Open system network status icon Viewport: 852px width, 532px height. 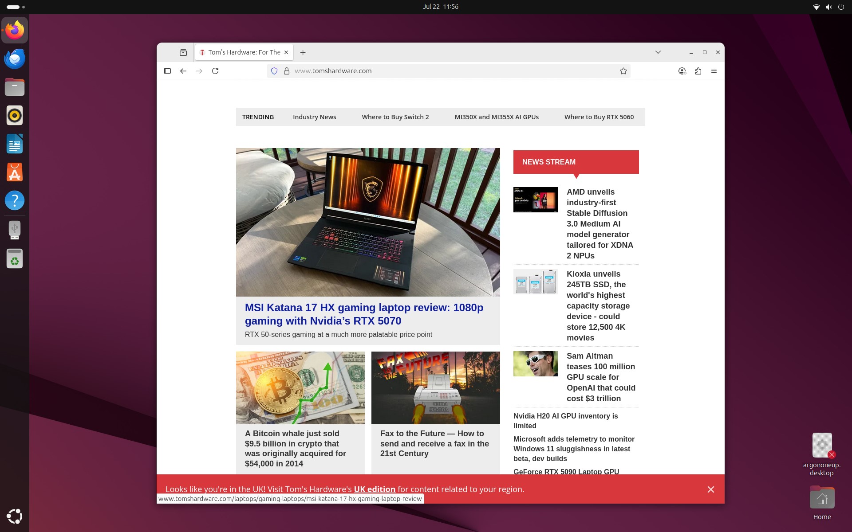point(816,7)
